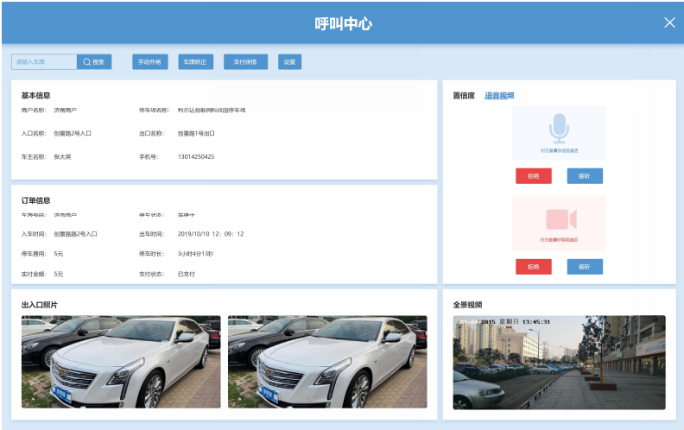Reject the video call with 拒绝
The width and height of the screenshot is (684, 430).
point(534,267)
